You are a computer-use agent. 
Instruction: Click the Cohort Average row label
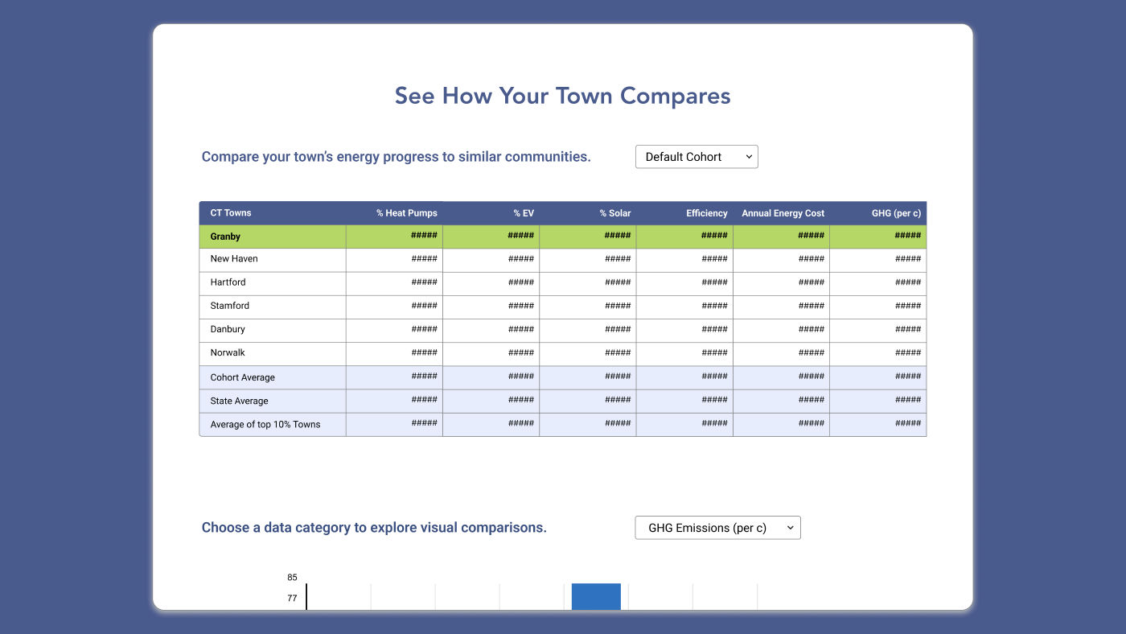point(243,377)
